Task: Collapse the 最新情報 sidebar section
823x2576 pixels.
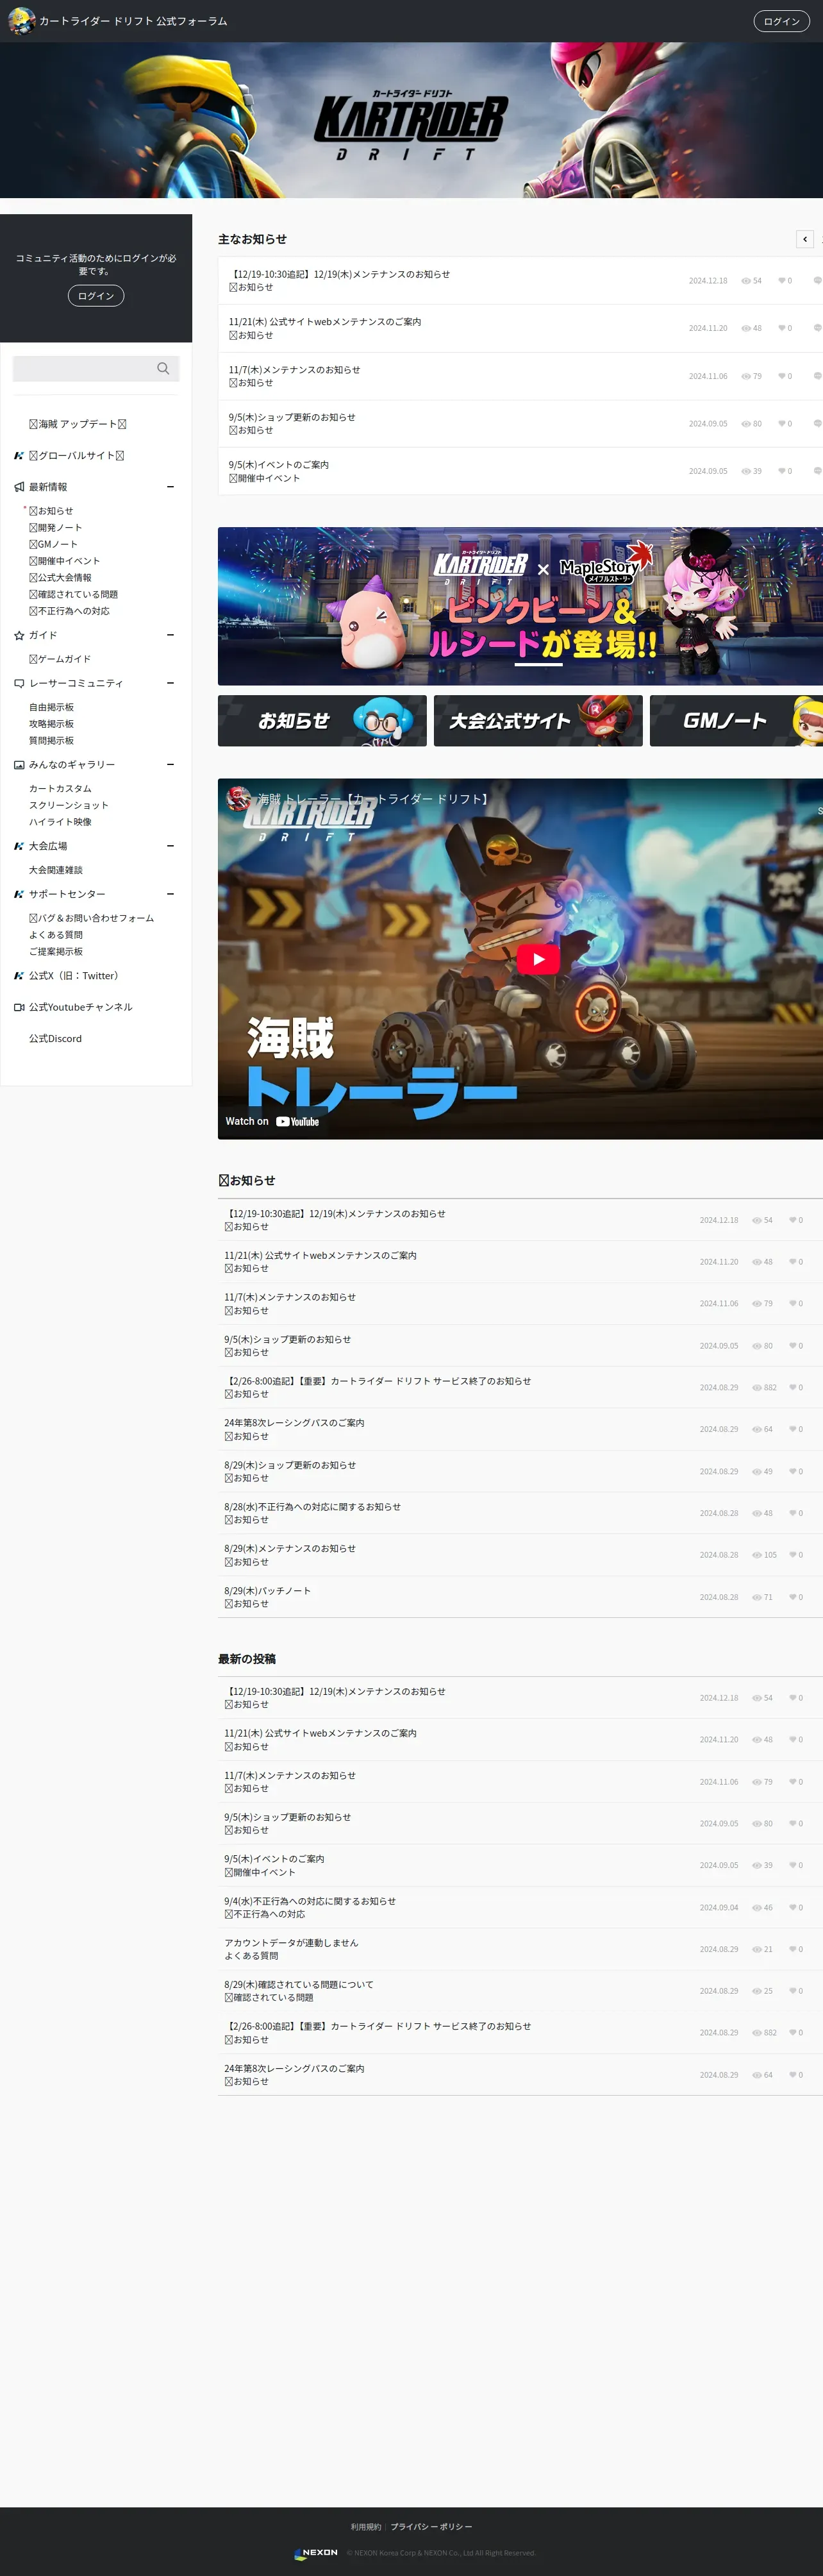Action: tap(171, 487)
